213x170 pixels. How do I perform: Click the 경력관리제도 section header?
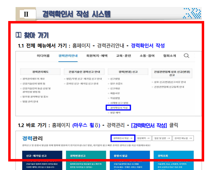pos(40,72)
